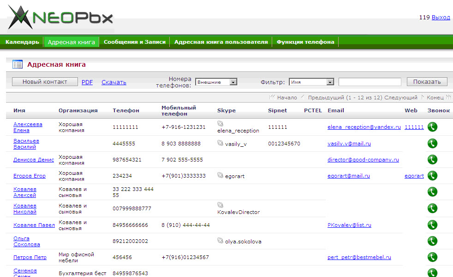Open the 111111 web link
453x277 pixels.
pos(414,127)
